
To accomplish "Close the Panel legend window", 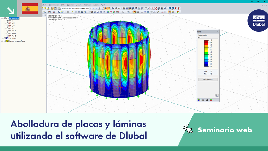I will [x=218, y=32].
